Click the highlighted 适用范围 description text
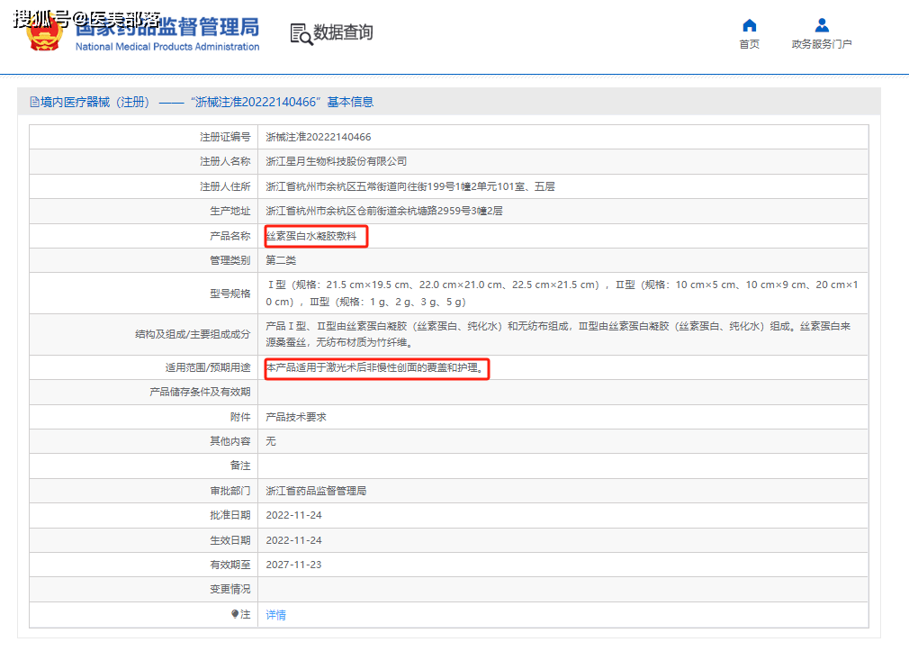The width and height of the screenshot is (909, 651). 376,368
